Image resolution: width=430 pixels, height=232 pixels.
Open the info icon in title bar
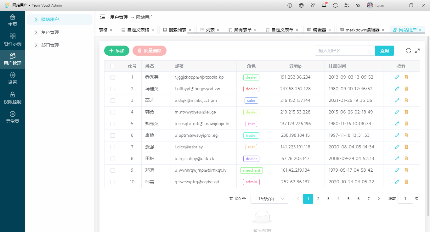[290, 5]
